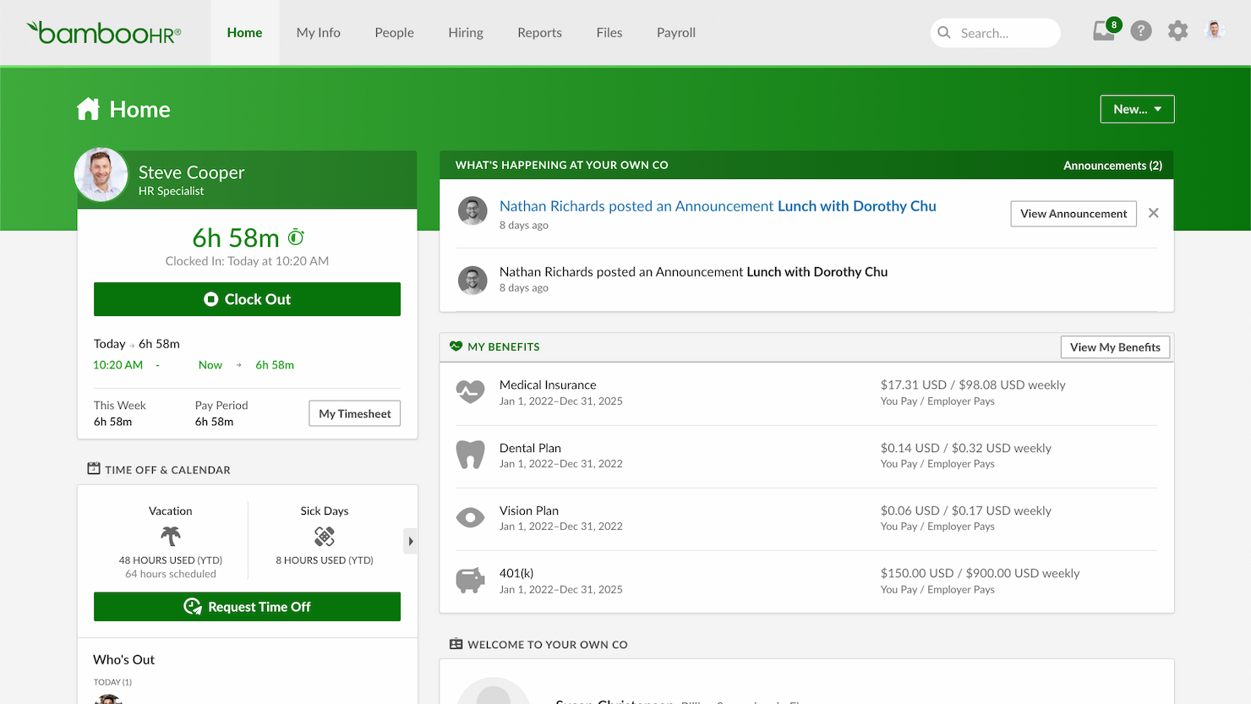Screen dimensions: 1251x704
Task: Expand the time off carousel with right arrow
Action: coord(411,540)
